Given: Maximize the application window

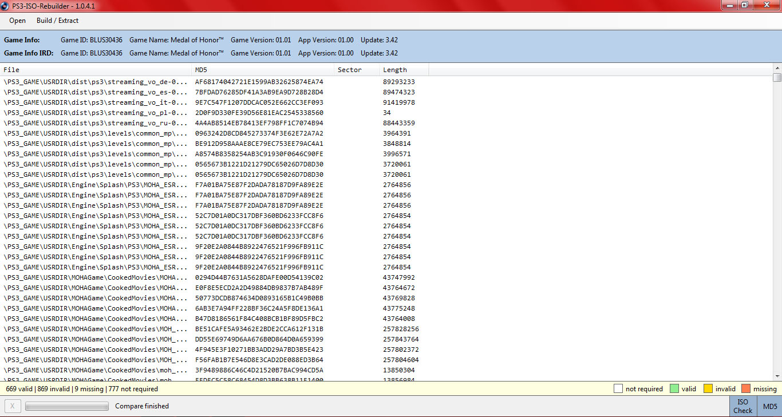Looking at the screenshot, I should [x=744, y=5].
